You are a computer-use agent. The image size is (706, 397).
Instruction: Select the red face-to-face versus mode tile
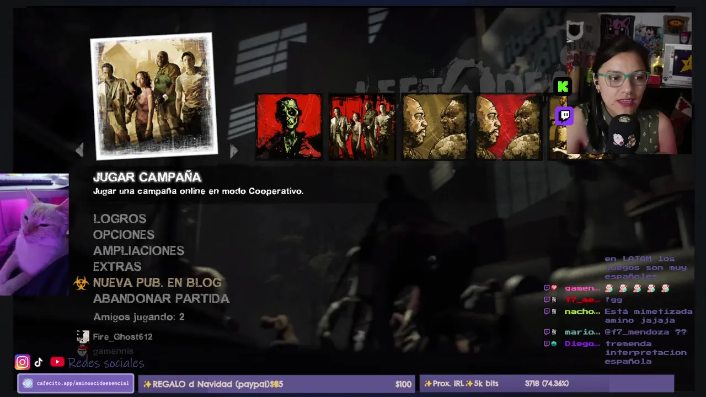[x=509, y=126]
